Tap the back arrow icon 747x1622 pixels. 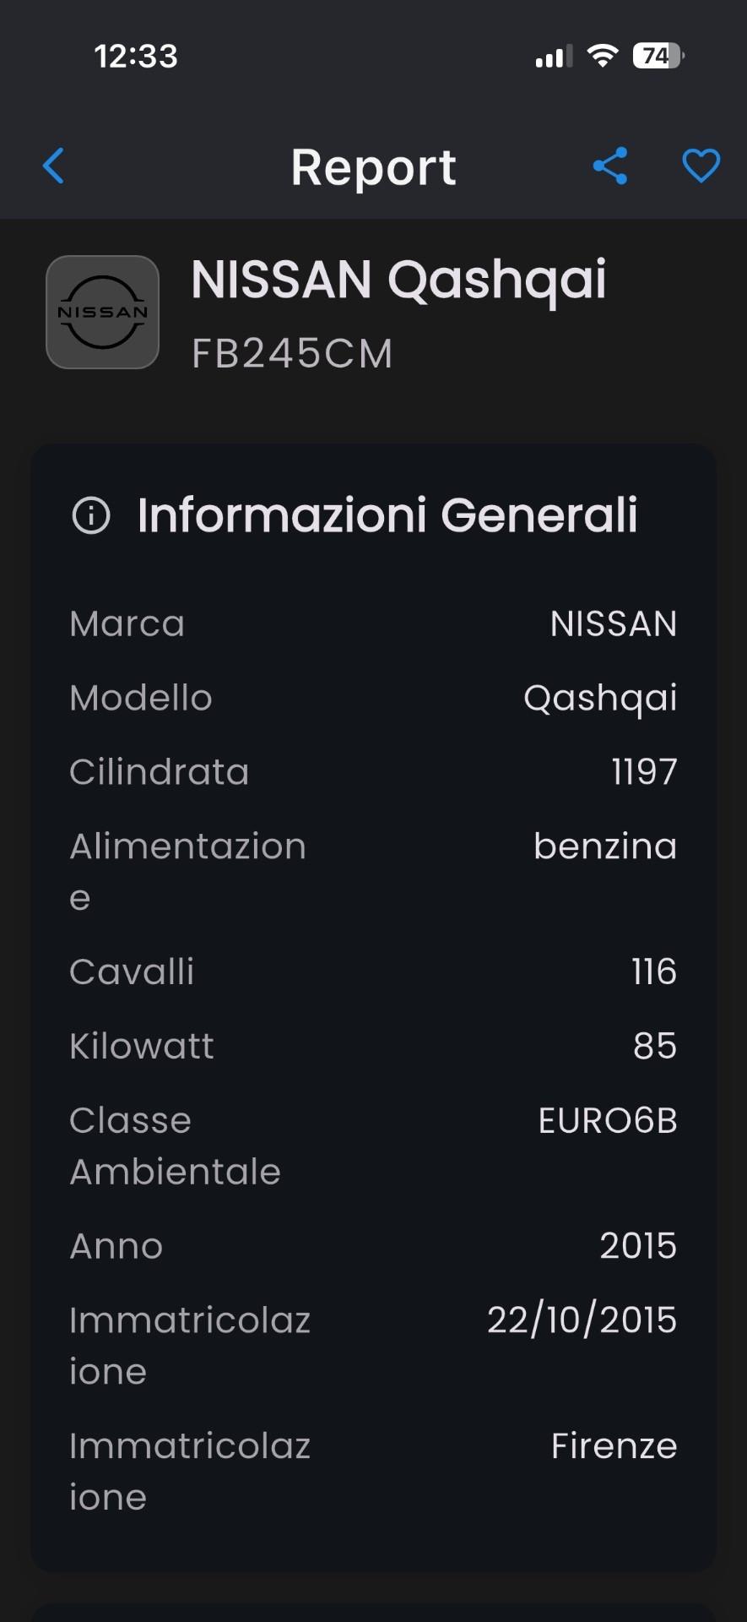click(x=53, y=166)
